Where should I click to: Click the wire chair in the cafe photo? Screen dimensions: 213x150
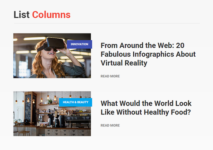23,130
